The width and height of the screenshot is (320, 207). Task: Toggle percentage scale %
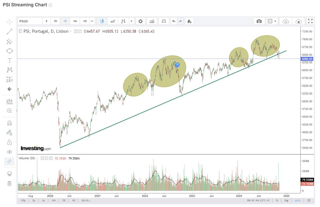tap(277, 200)
